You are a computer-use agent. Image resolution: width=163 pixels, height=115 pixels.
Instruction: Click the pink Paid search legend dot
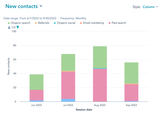[109, 23]
